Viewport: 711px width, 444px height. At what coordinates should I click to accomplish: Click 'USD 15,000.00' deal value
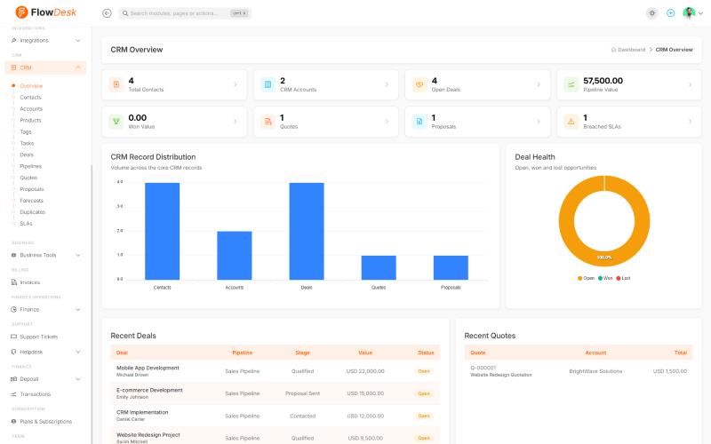365,393
